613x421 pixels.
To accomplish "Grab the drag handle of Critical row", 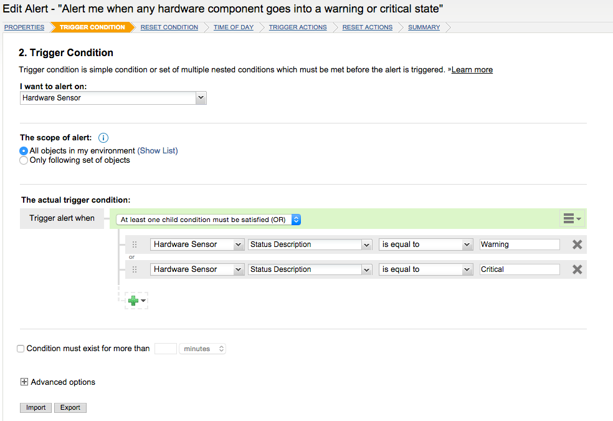I will [135, 269].
